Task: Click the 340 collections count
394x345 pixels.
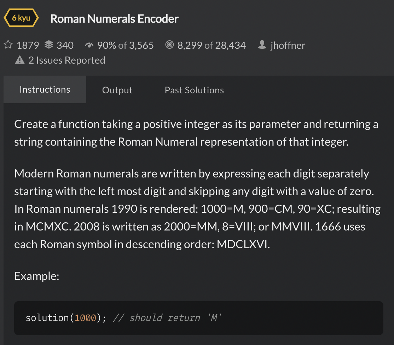Action: tap(65, 46)
